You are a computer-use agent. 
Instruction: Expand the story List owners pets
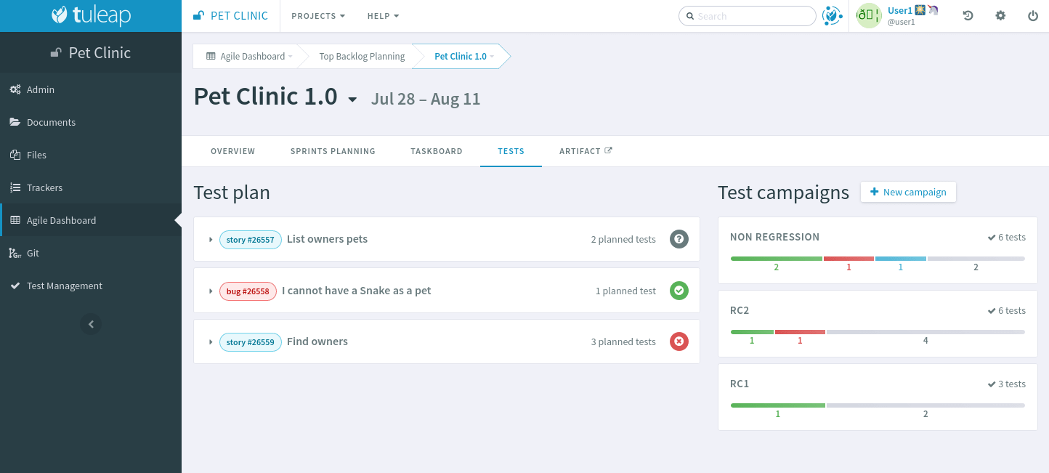click(211, 239)
